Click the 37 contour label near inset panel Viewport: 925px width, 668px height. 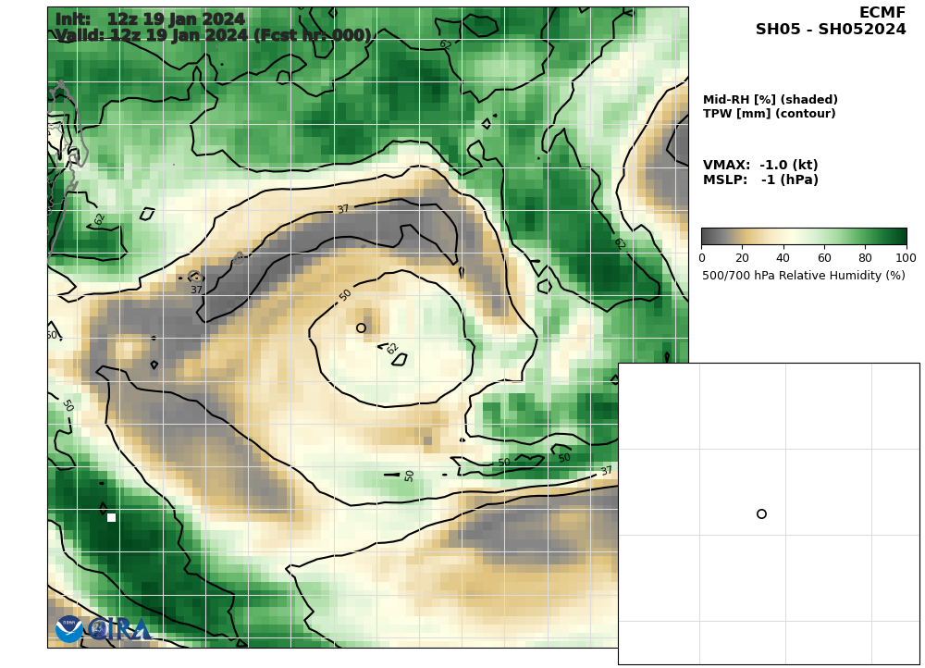(607, 471)
